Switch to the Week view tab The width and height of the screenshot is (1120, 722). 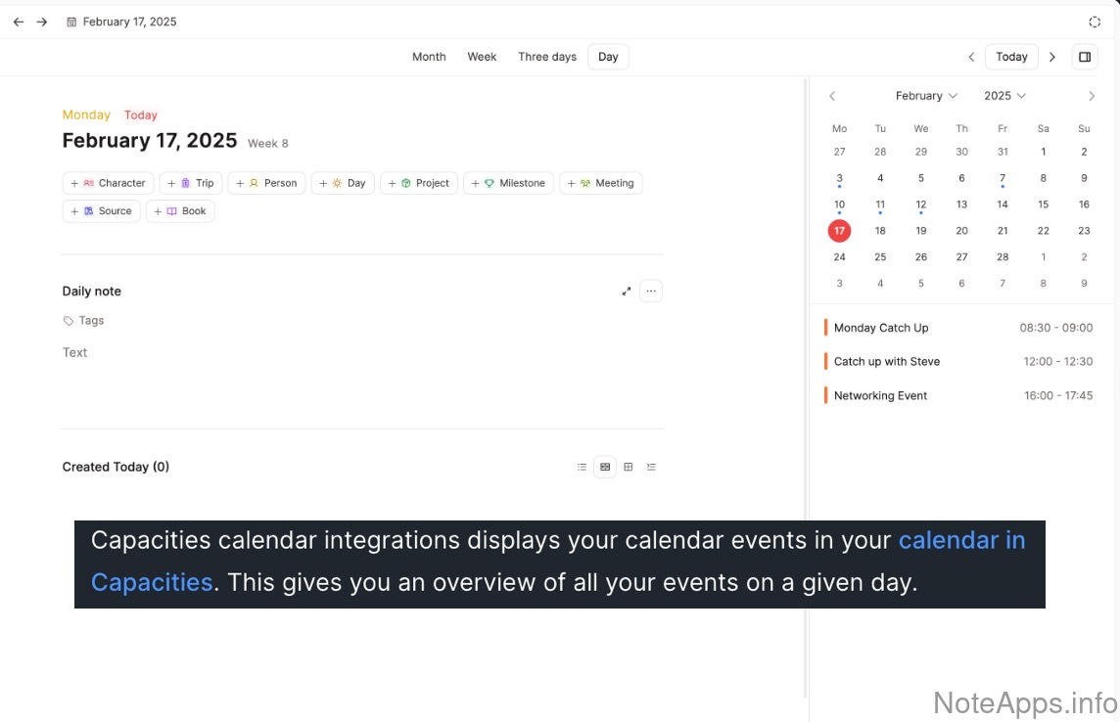[x=482, y=57]
